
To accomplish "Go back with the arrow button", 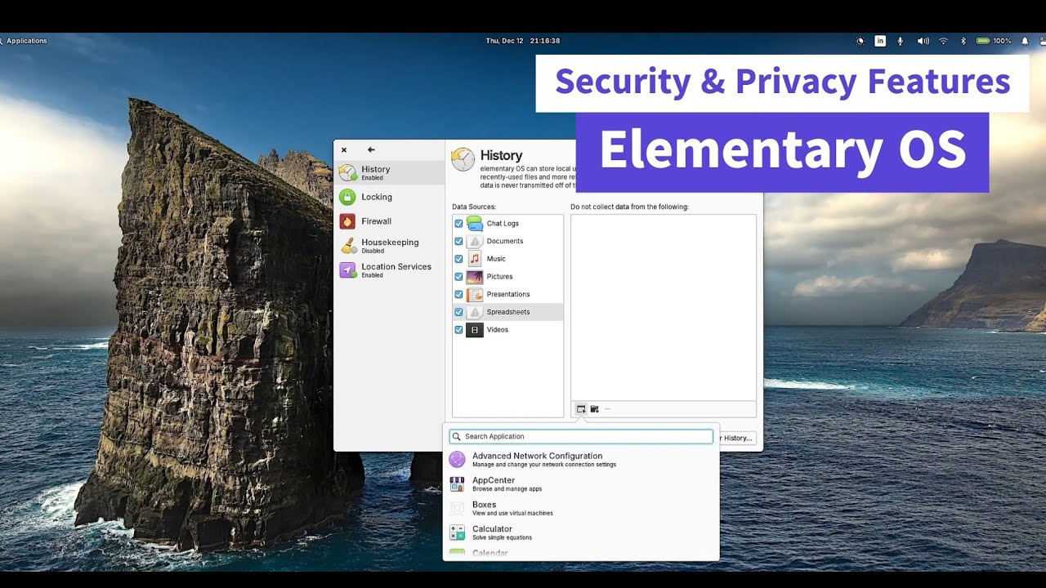I will [371, 149].
